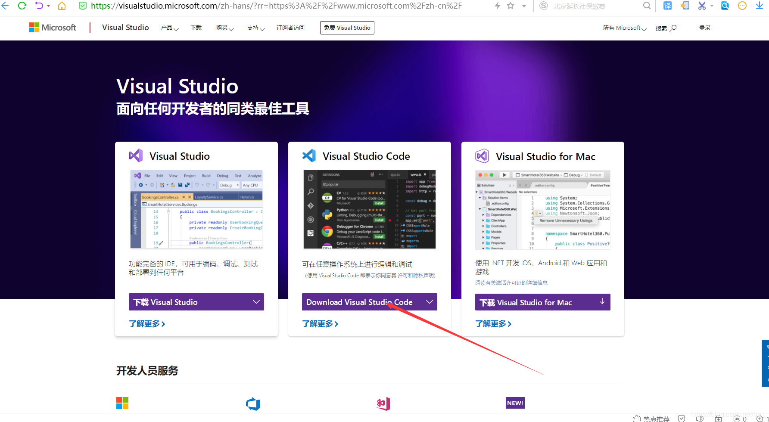Viewport: 769px width, 422px height.
Task: Click 登录 to sign in
Action: pos(705,28)
